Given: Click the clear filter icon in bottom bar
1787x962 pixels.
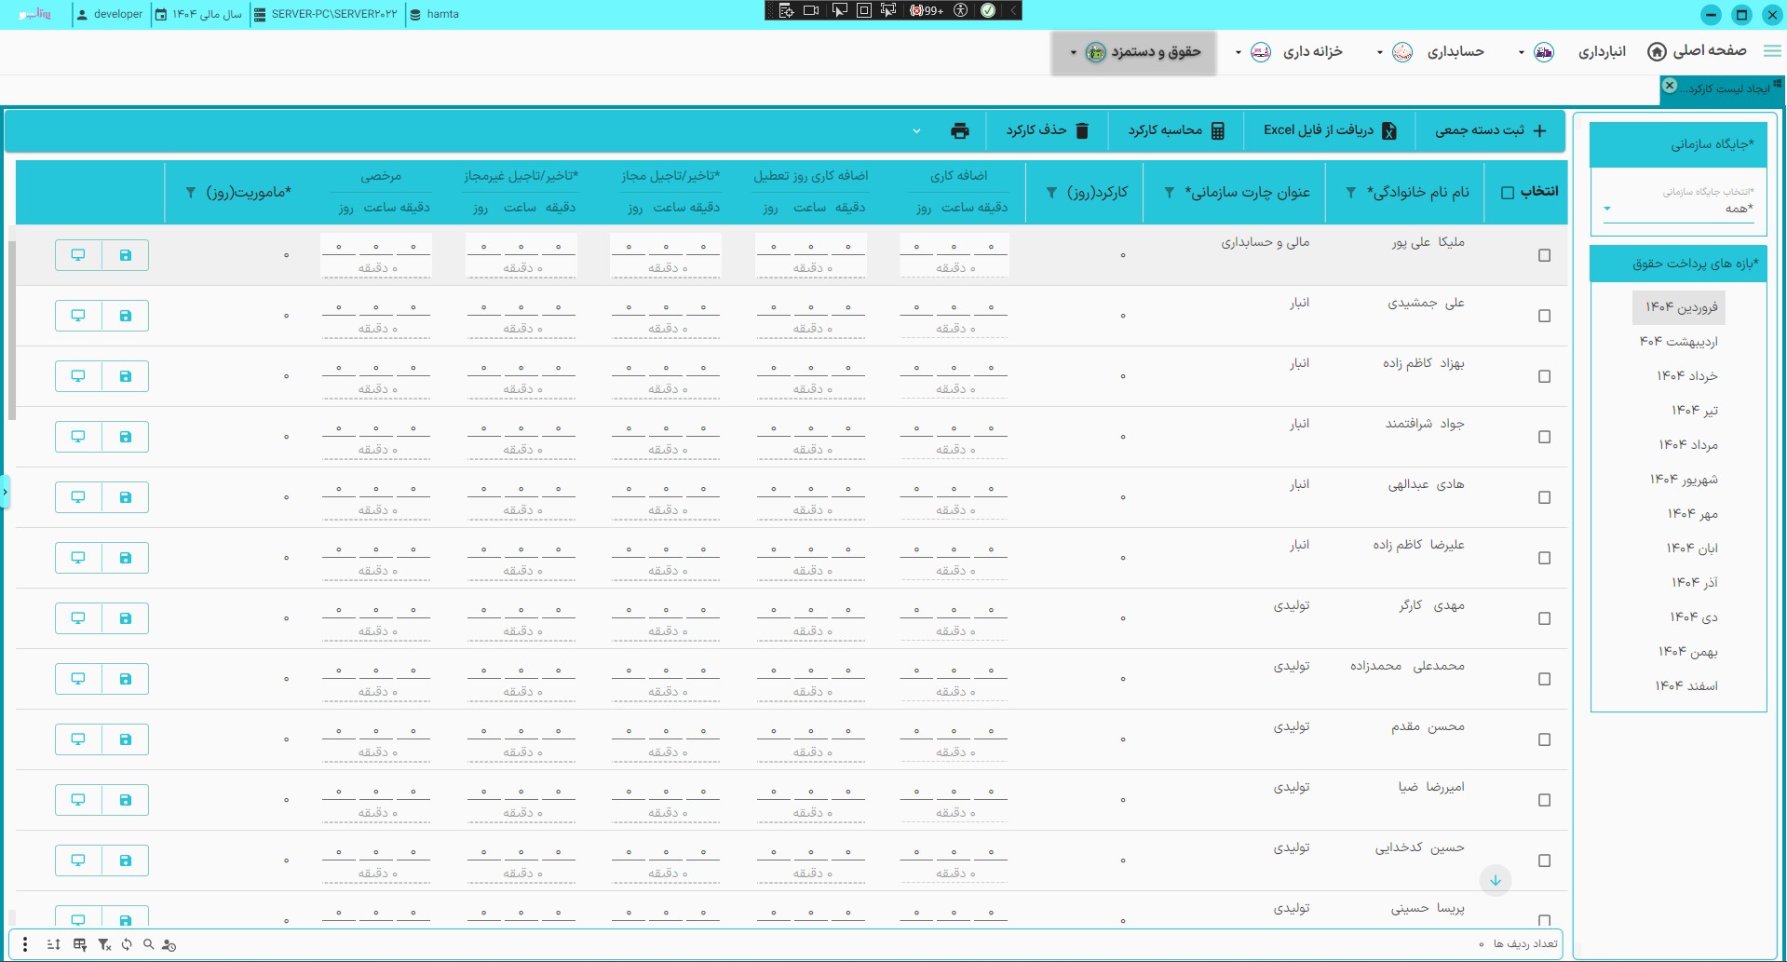Looking at the screenshot, I should (x=104, y=944).
